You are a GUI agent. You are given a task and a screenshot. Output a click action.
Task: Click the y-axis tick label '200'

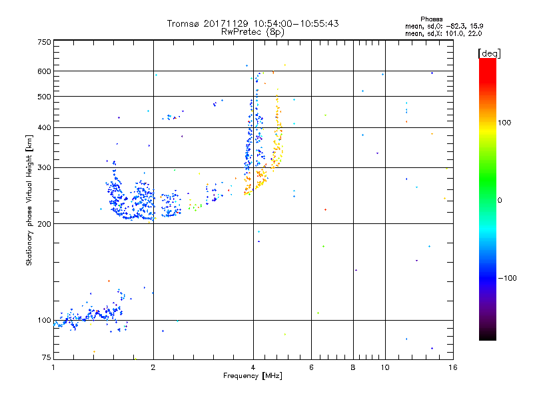[x=45, y=224]
